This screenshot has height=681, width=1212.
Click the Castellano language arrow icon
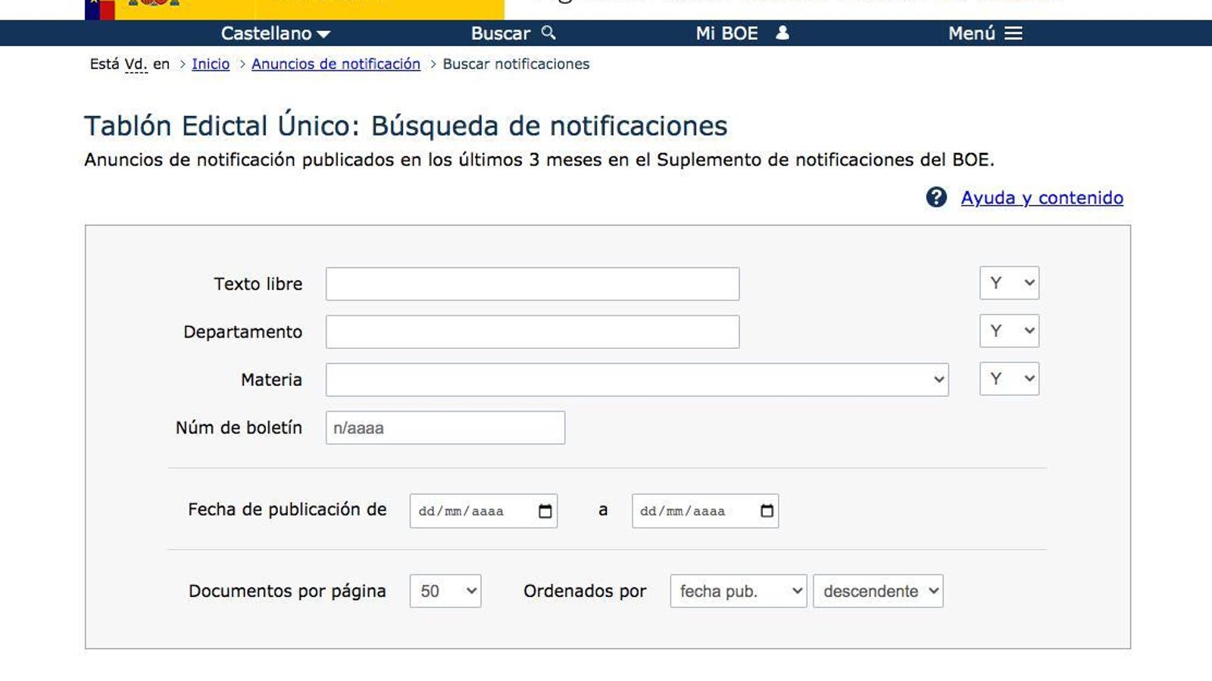pos(324,34)
